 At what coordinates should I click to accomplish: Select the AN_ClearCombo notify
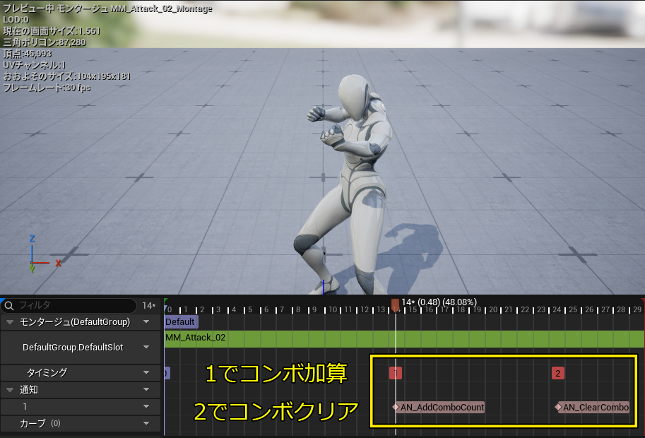[x=592, y=407]
